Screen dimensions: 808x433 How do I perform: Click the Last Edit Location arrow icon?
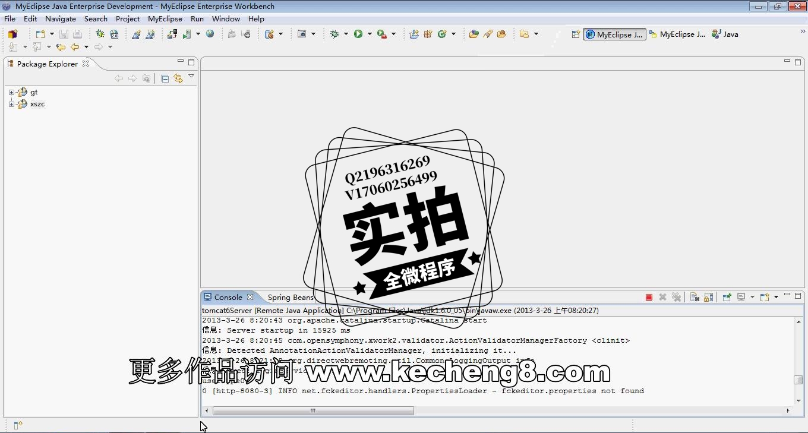pos(61,47)
